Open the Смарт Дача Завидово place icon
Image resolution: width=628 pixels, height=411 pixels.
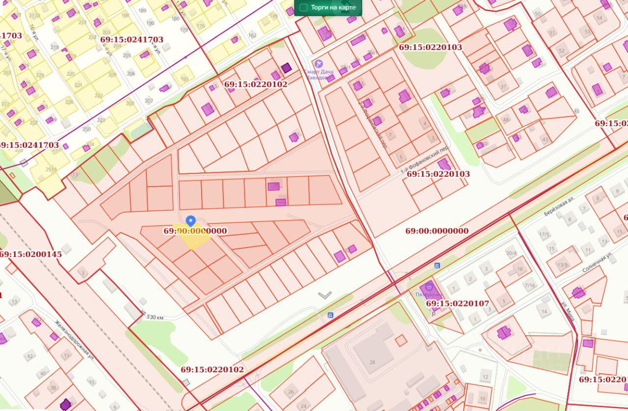tap(318, 63)
